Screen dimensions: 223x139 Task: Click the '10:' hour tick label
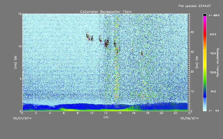point(92,113)
